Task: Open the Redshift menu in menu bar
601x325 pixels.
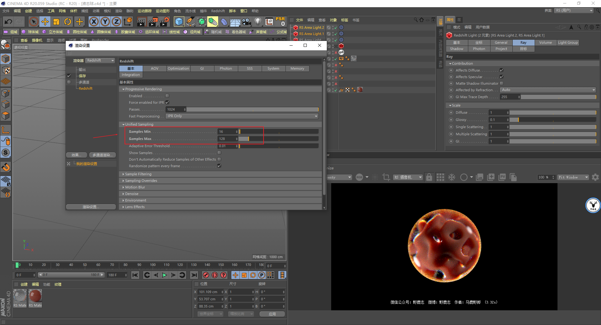Action: [x=218, y=11]
